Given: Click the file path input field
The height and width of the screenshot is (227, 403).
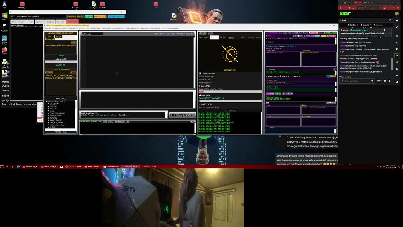Looking at the screenshot, I should pyautogui.click(x=40, y=16).
